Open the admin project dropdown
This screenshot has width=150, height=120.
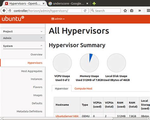(58, 19)
